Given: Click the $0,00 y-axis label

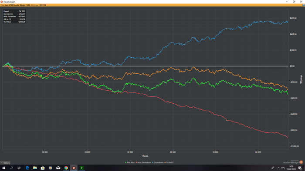Looking at the screenshot, I should point(292,66).
